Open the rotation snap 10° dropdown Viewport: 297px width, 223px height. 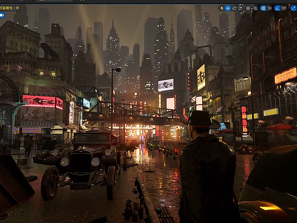click(x=283, y=8)
